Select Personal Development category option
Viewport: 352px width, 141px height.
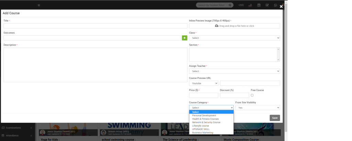[204, 116]
